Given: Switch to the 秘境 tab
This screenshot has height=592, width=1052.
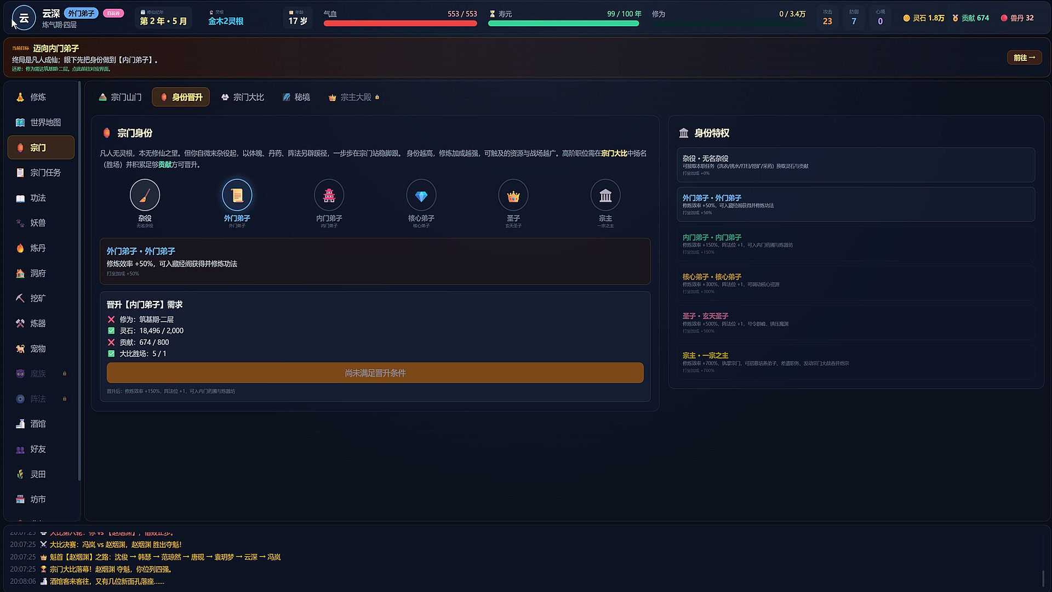Looking at the screenshot, I should click(296, 97).
